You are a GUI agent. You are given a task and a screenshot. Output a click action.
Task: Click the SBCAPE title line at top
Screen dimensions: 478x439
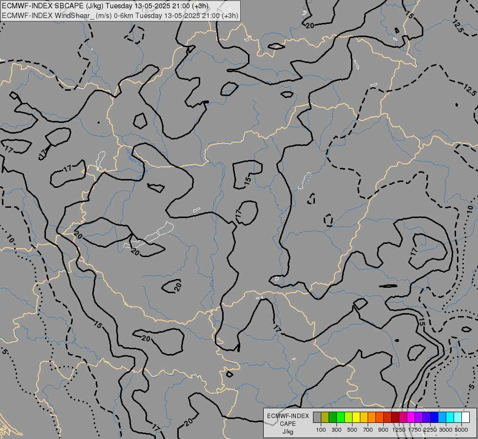105,6
